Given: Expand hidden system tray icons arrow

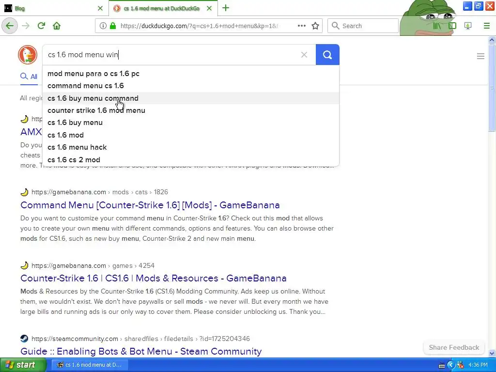Looking at the screenshot, I should click(x=451, y=365).
